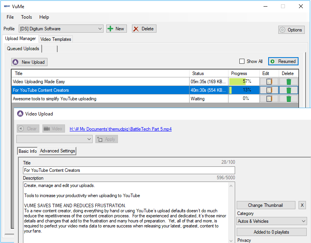Add a new profile with green plus

point(116,29)
